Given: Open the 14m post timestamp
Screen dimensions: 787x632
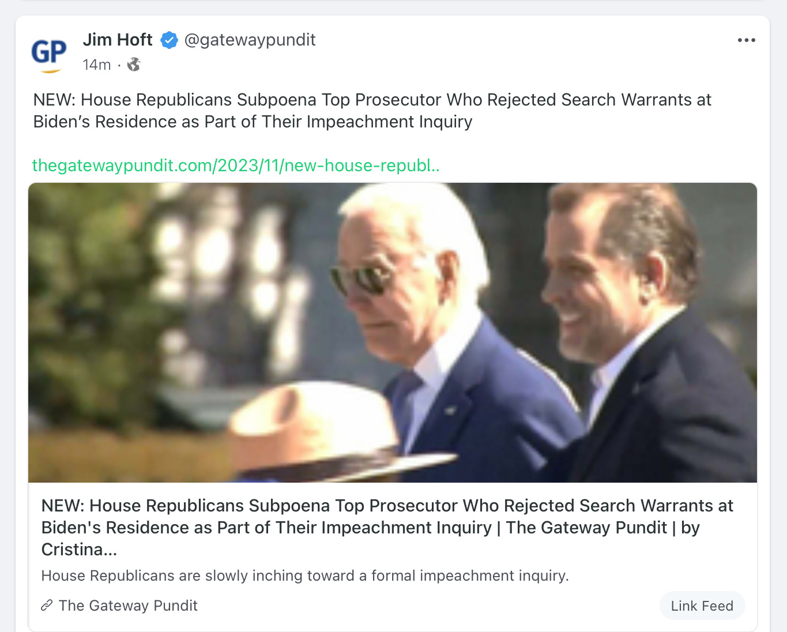Looking at the screenshot, I should [97, 65].
